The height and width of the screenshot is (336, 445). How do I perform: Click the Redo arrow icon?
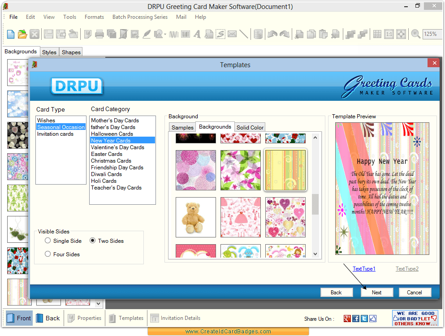[285, 34]
